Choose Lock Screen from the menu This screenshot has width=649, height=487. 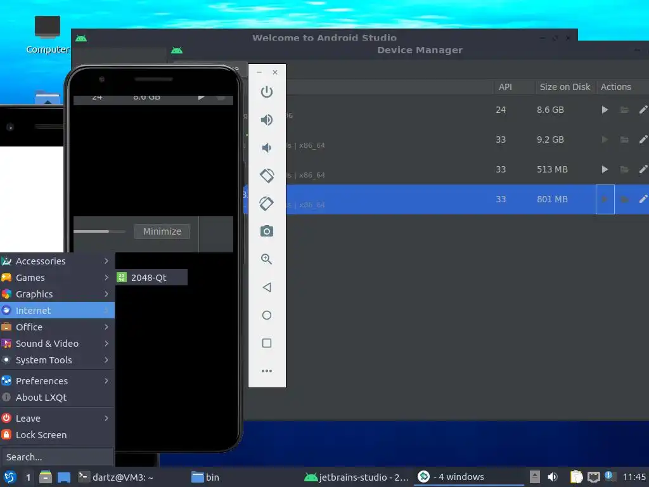point(57,435)
